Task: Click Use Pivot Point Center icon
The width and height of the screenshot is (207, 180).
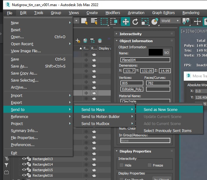Action: (x=186, y=21)
